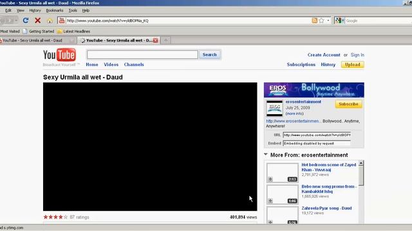Click the Sign In link
Image resolution: width=412 pixels, height=231 pixels.
point(357,55)
